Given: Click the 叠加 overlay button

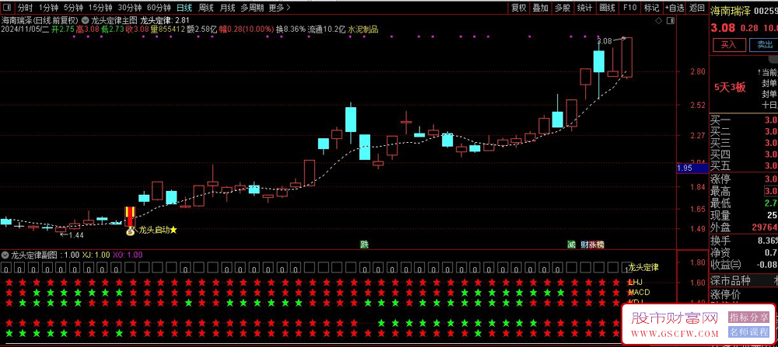Looking at the screenshot, I should click(x=541, y=8).
